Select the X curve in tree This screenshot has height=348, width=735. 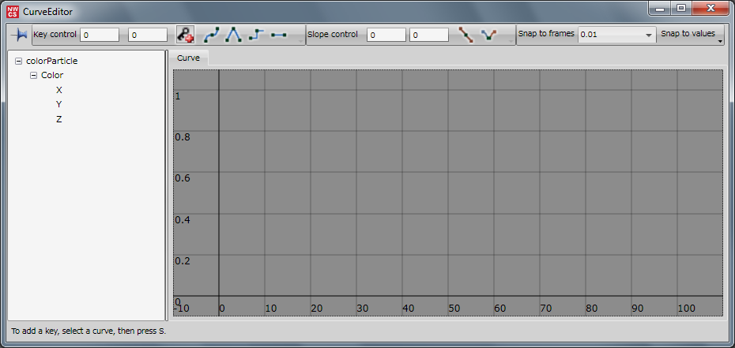coord(59,90)
